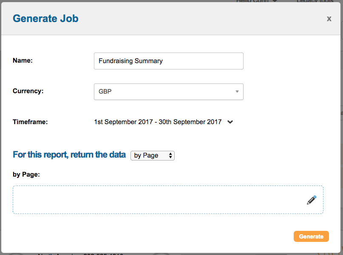Click the Currency dropdown's grey arrow
This screenshot has width=343, height=255.
tap(237, 91)
